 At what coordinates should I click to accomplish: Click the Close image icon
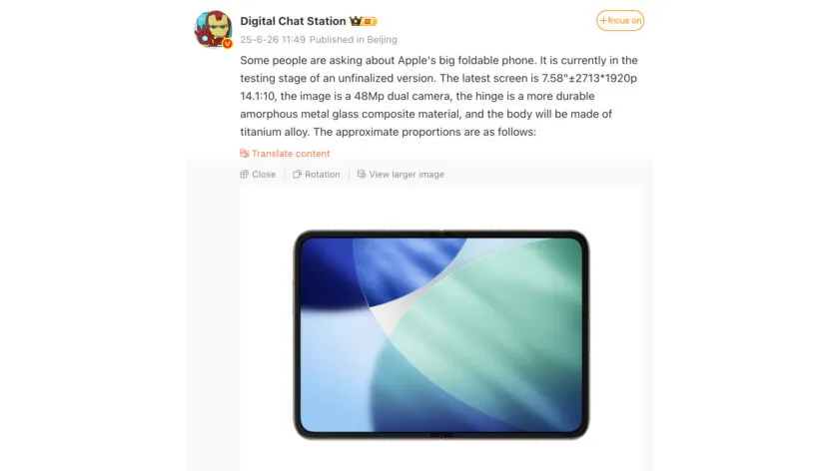click(x=244, y=175)
